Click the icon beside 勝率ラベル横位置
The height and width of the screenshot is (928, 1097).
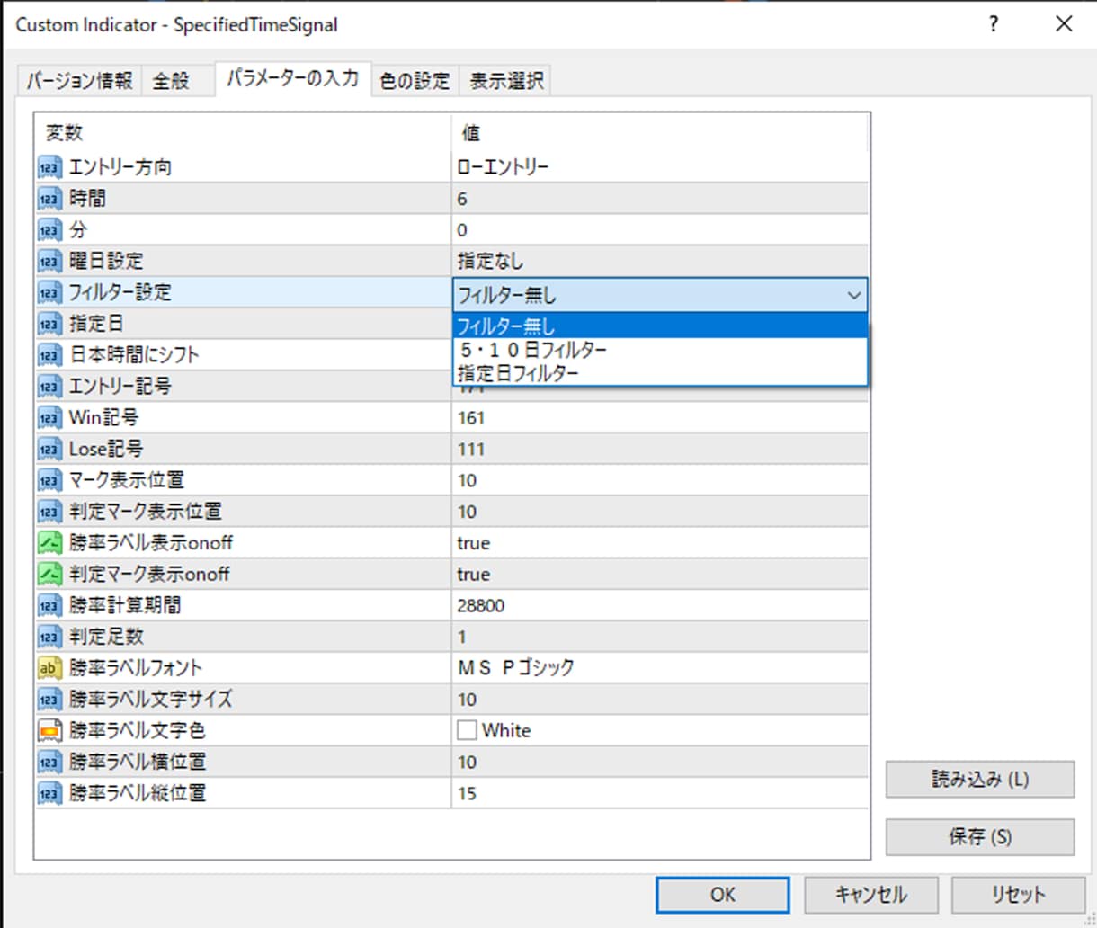[49, 762]
